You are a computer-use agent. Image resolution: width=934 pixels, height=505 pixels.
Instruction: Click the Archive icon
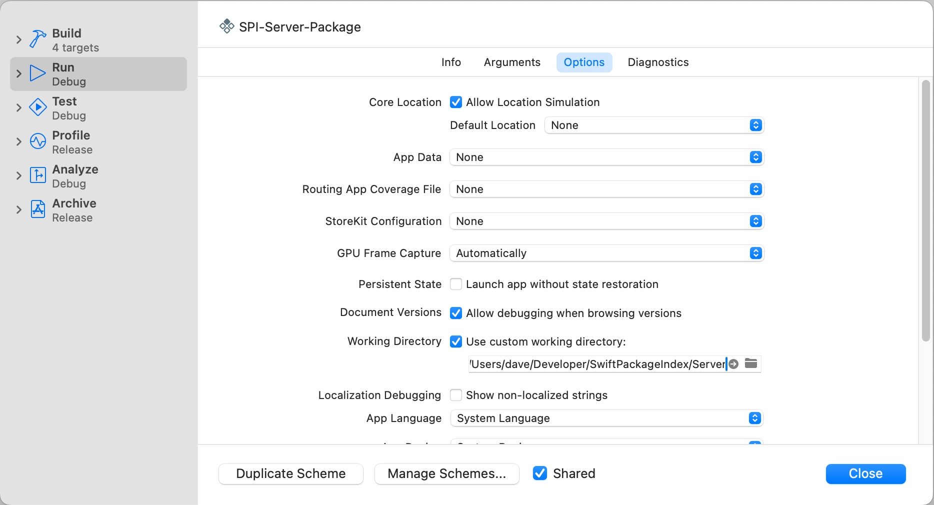click(37, 209)
